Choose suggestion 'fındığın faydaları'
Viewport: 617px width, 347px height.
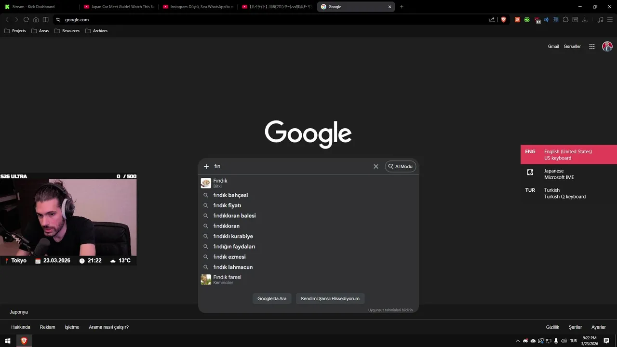(x=308, y=247)
